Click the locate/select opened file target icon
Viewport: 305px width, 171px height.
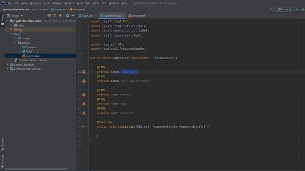point(49,16)
